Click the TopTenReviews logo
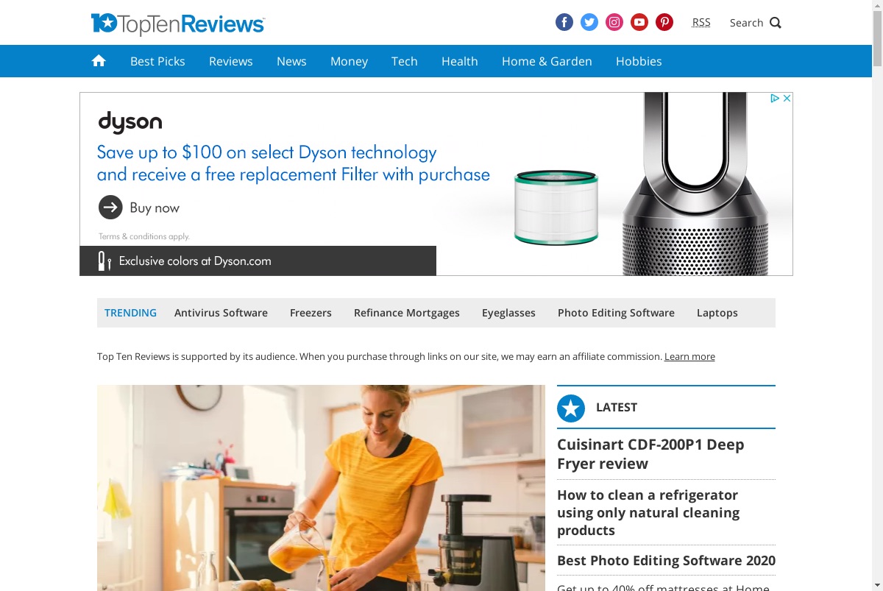 (x=178, y=24)
